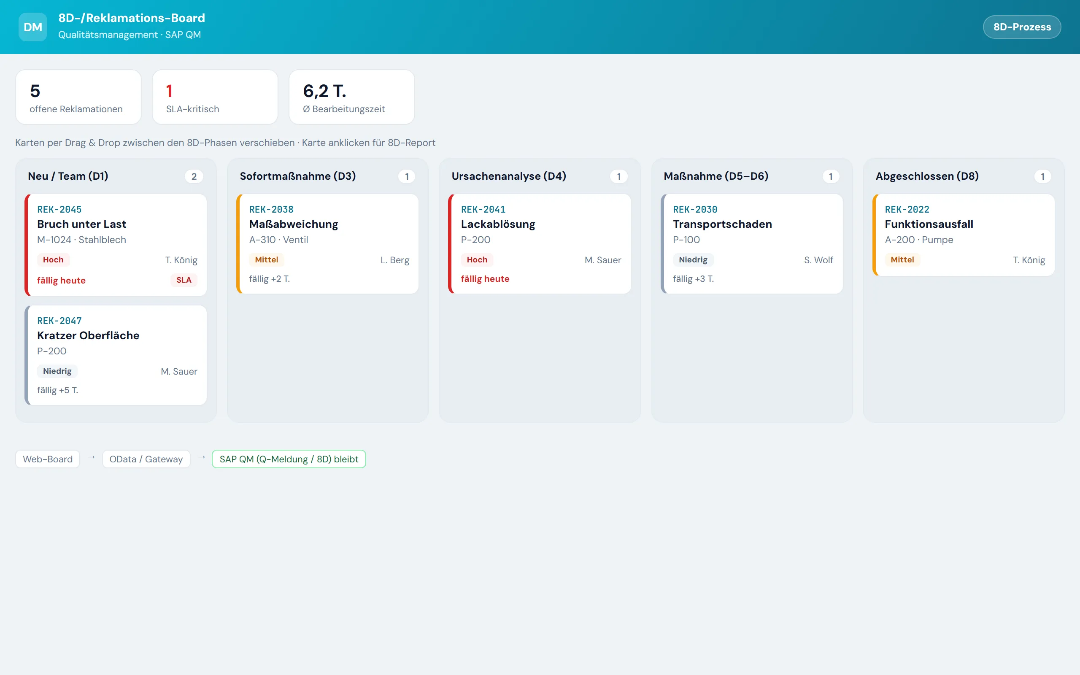
Task: Open card REK-2047 Kratzer Oberfläche
Action: coord(116,355)
